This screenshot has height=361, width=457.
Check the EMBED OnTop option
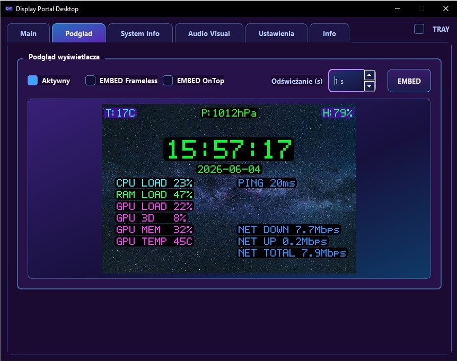pos(168,81)
